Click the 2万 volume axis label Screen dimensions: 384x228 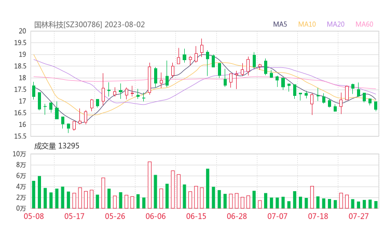click(21, 197)
